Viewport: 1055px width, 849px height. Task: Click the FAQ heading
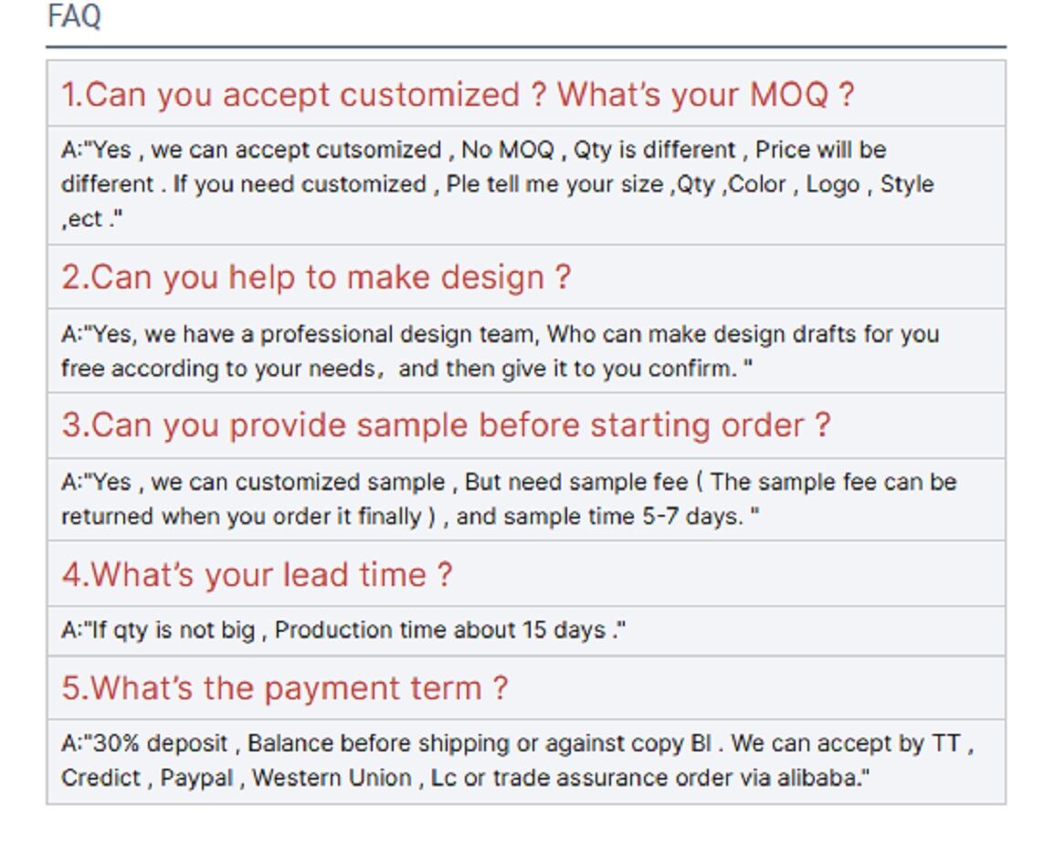point(74,16)
